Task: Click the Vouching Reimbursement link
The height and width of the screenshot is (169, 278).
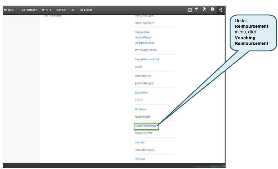Action: (x=145, y=126)
